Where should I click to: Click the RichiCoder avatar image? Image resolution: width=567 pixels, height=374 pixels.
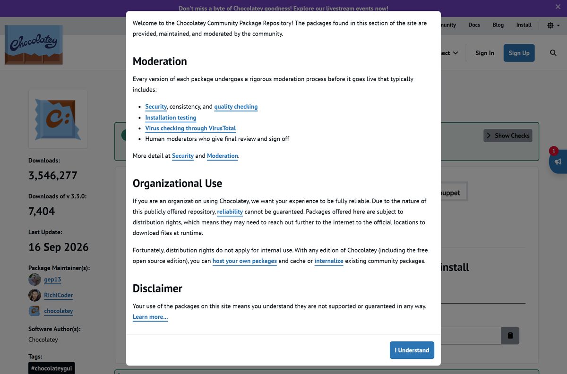click(34, 295)
